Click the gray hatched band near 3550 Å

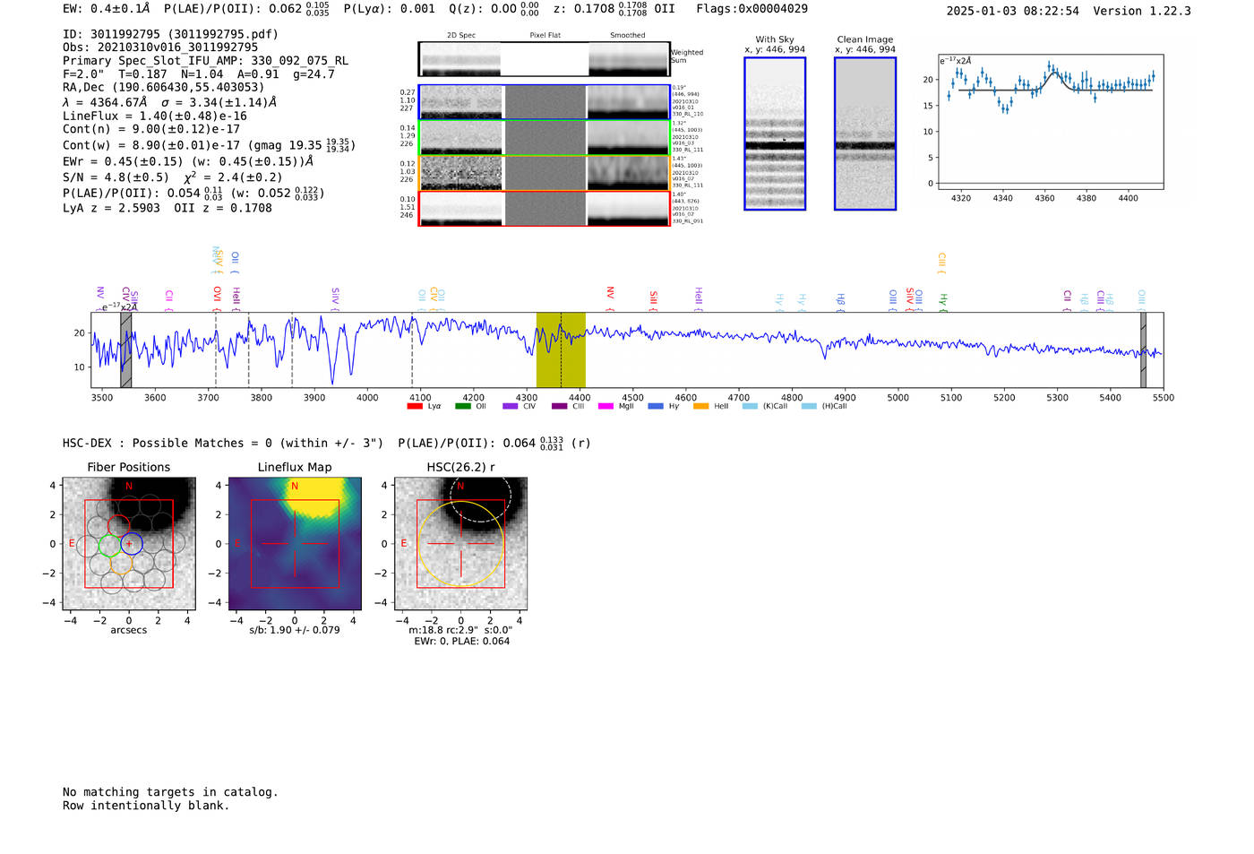click(x=126, y=349)
